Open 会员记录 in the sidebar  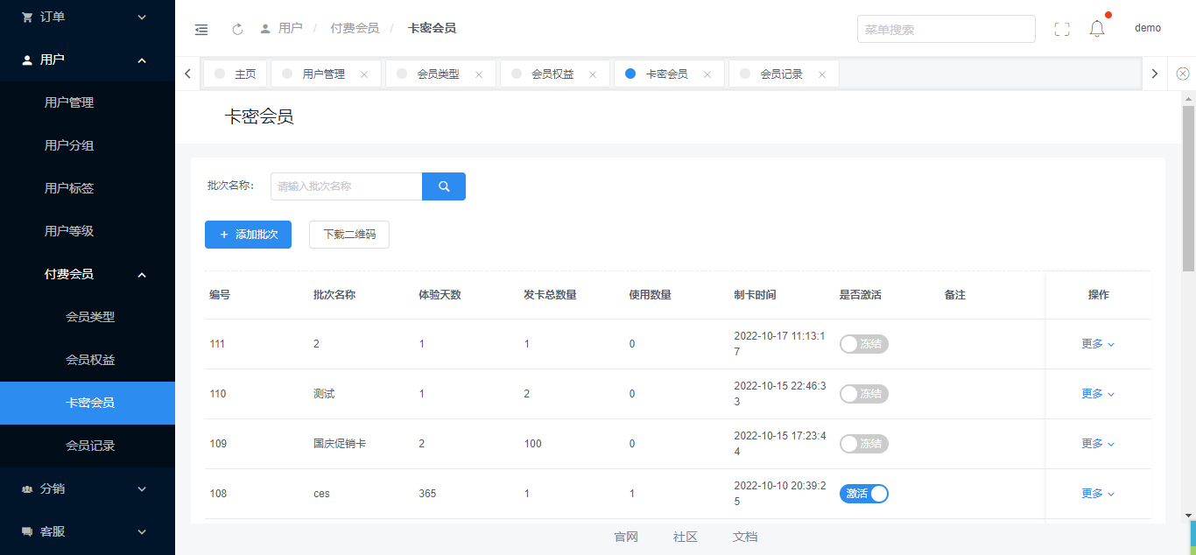click(90, 446)
